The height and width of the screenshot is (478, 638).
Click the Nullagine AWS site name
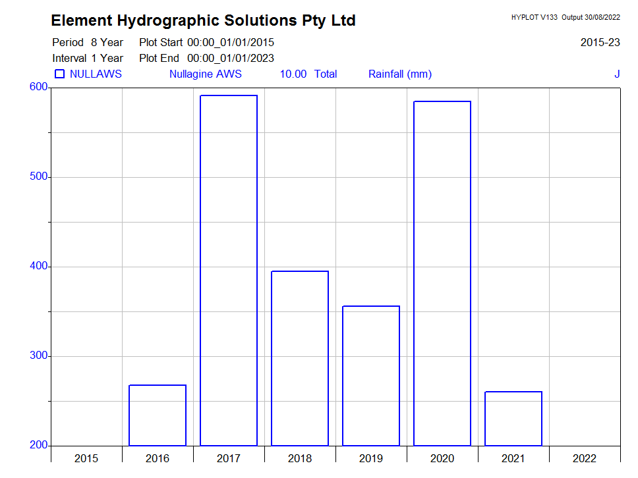[205, 74]
